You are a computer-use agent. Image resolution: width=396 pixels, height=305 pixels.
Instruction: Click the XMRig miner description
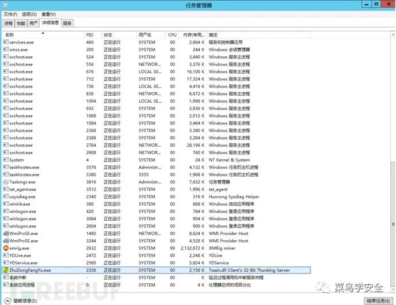coord(222,248)
